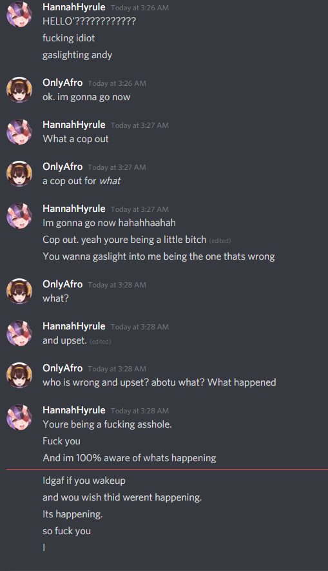Image resolution: width=328 pixels, height=571 pixels.
Task: Click the HannahHyrule username above 'HELLO'
Action: pyautogui.click(x=73, y=7)
